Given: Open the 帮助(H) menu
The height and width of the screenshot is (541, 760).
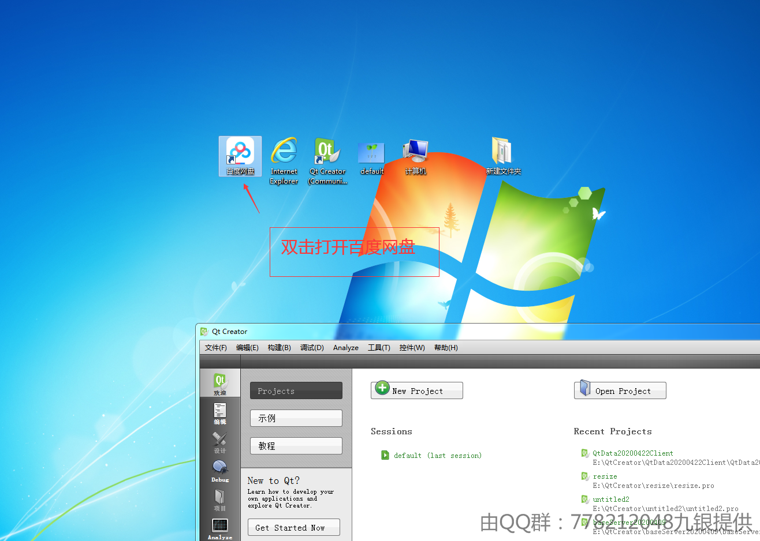Looking at the screenshot, I should (x=446, y=348).
